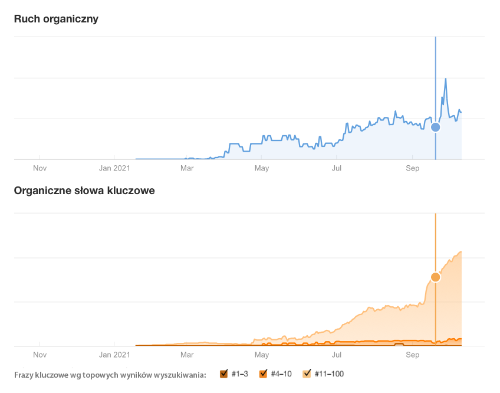500x393 pixels.
Task: Click the blue data point marker on the traffic chart
Action: point(436,127)
